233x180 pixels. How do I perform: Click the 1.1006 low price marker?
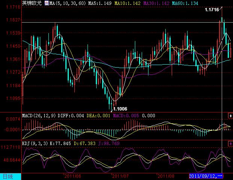pos(120,109)
